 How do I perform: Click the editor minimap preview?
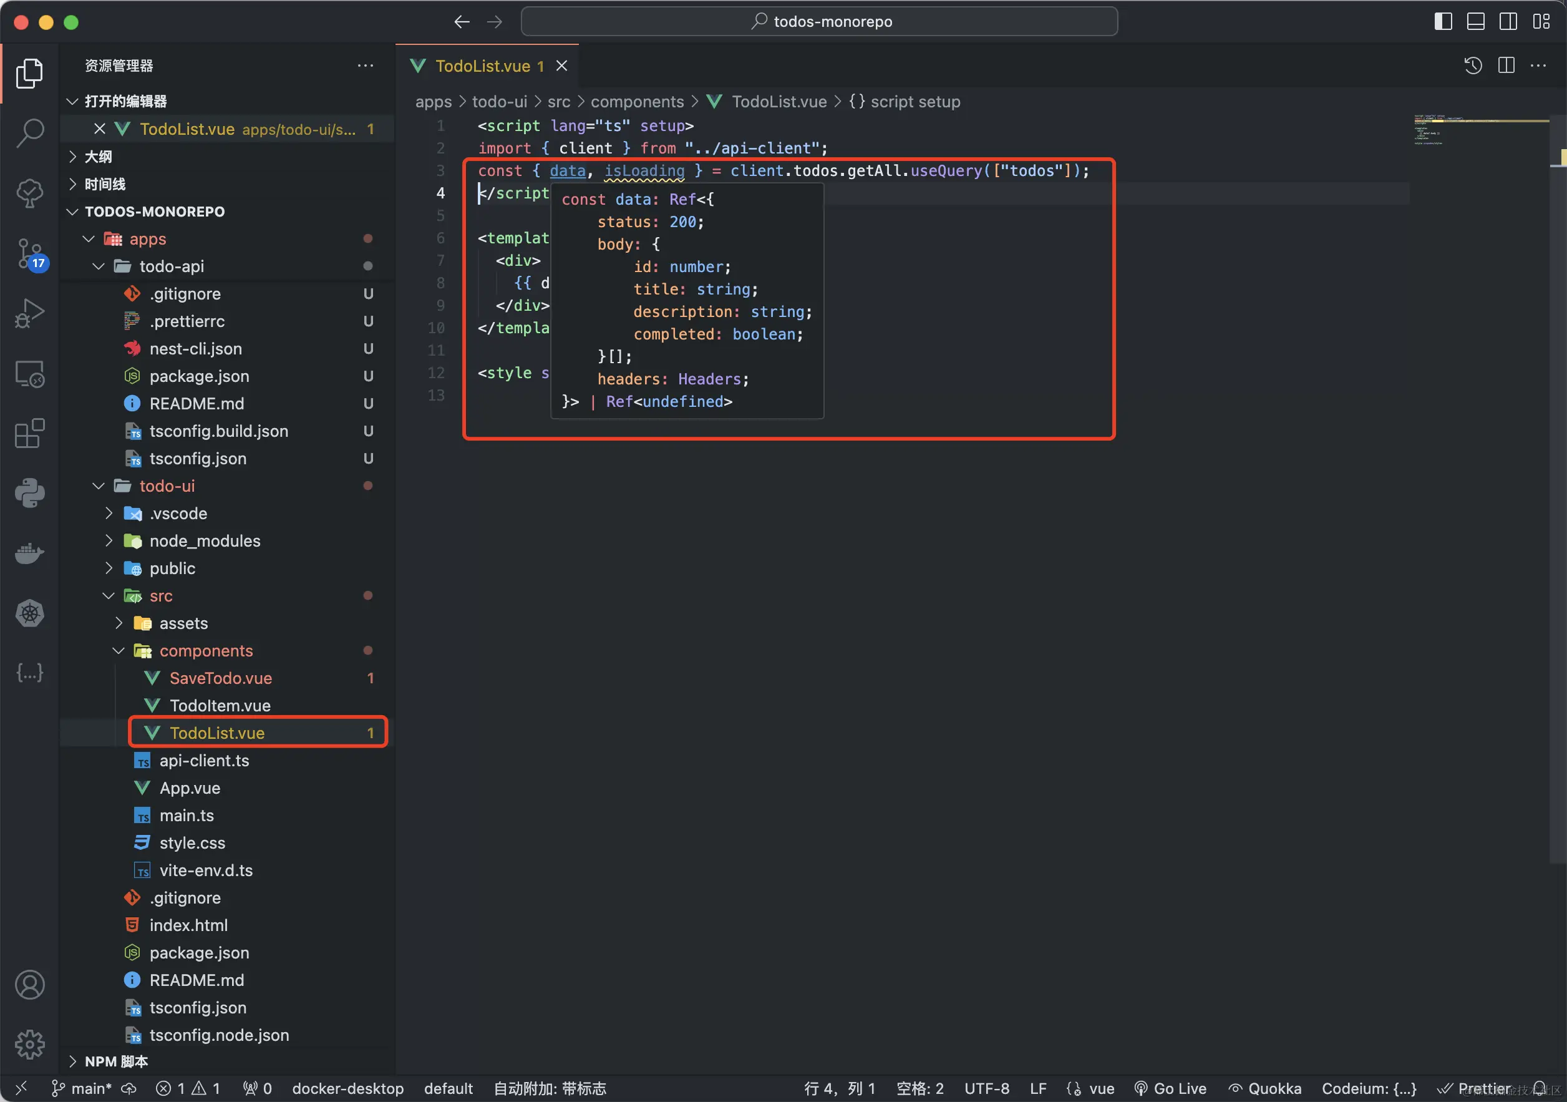[x=1481, y=130]
